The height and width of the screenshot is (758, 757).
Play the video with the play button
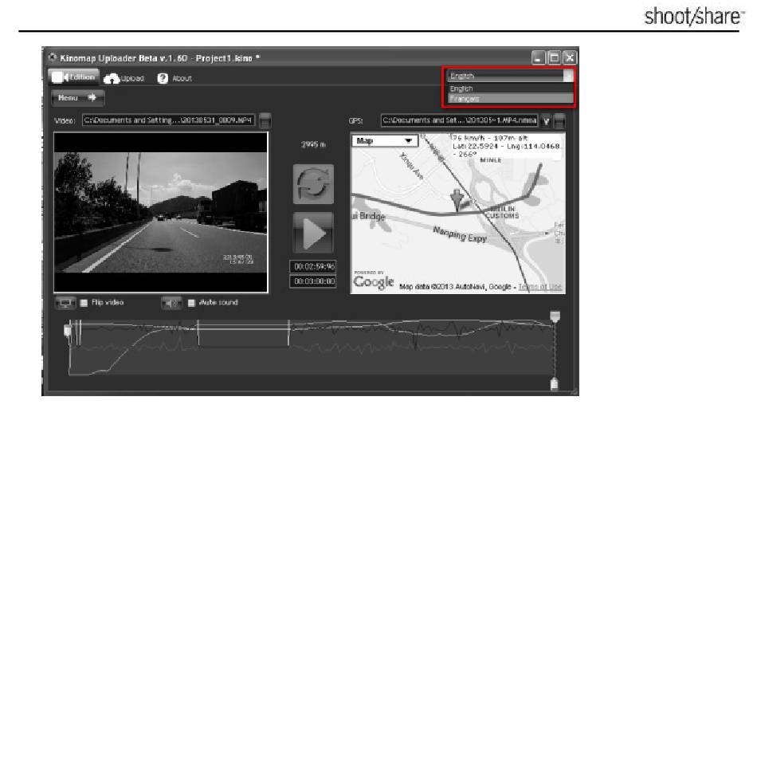(313, 233)
